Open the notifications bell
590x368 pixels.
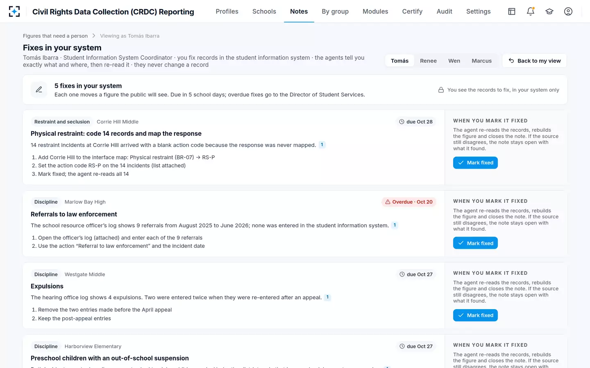(x=531, y=11)
